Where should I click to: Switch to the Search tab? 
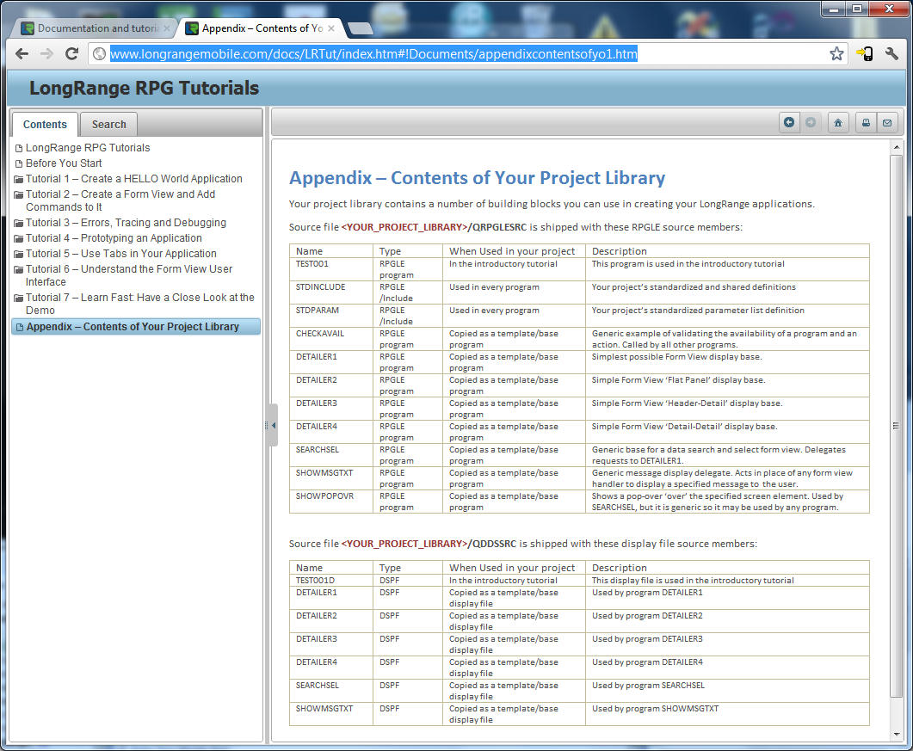[109, 125]
